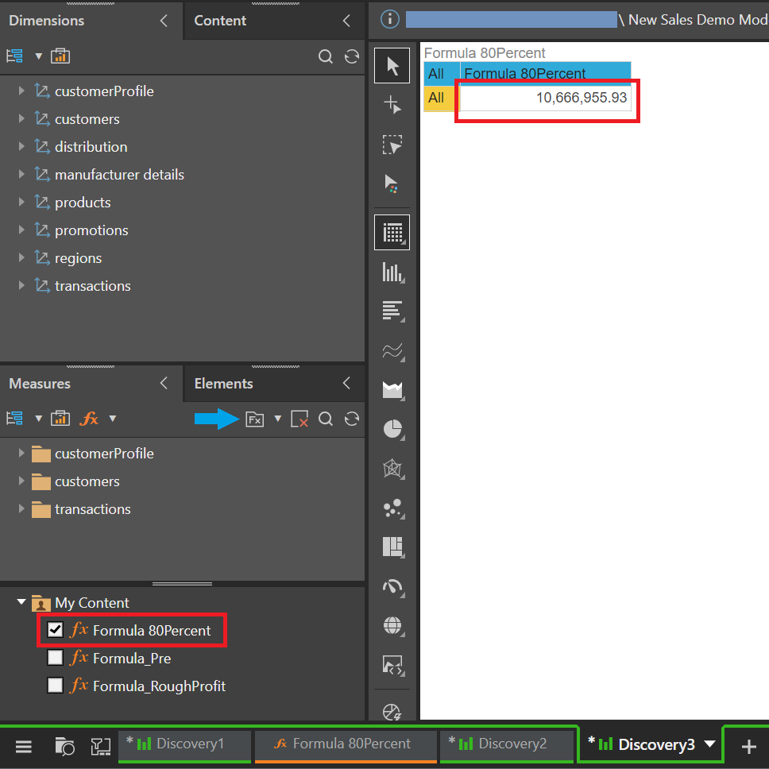Open Discovery3 tab dropdown arrow
769x769 pixels.
pyautogui.click(x=709, y=744)
